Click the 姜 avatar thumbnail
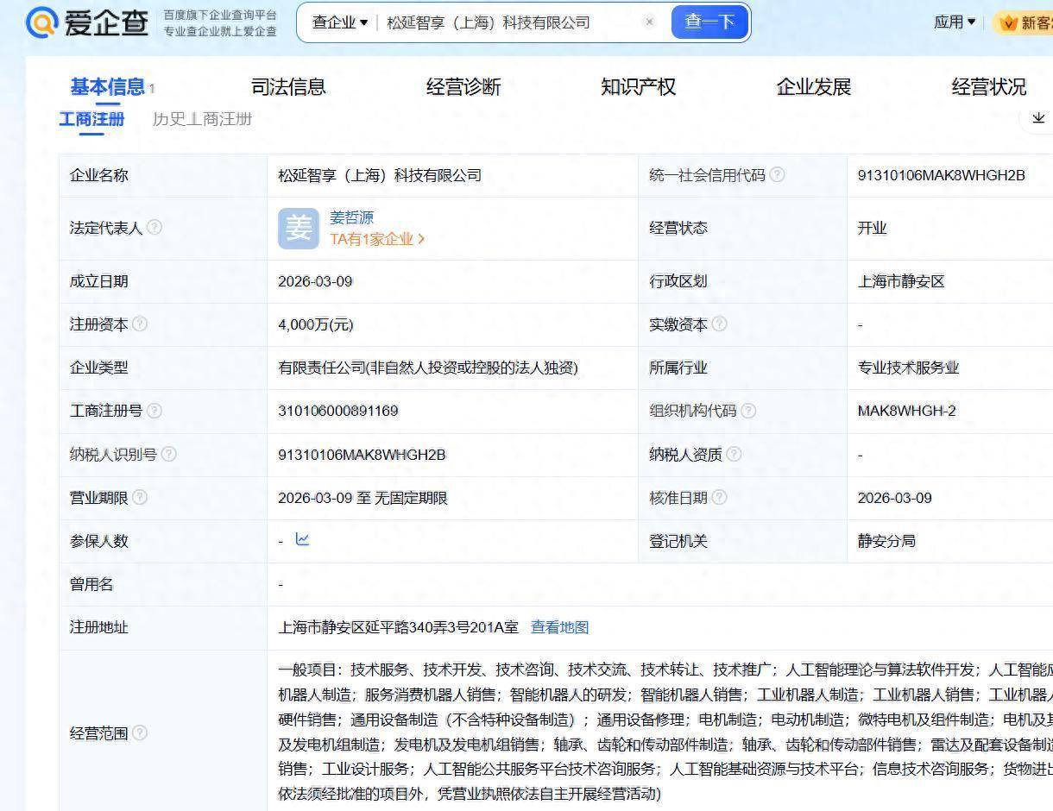 pyautogui.click(x=298, y=229)
